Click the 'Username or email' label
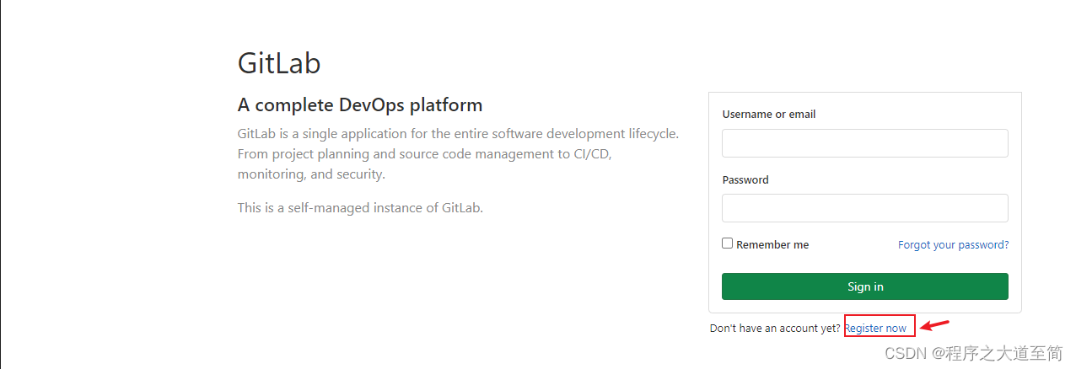 coord(769,115)
